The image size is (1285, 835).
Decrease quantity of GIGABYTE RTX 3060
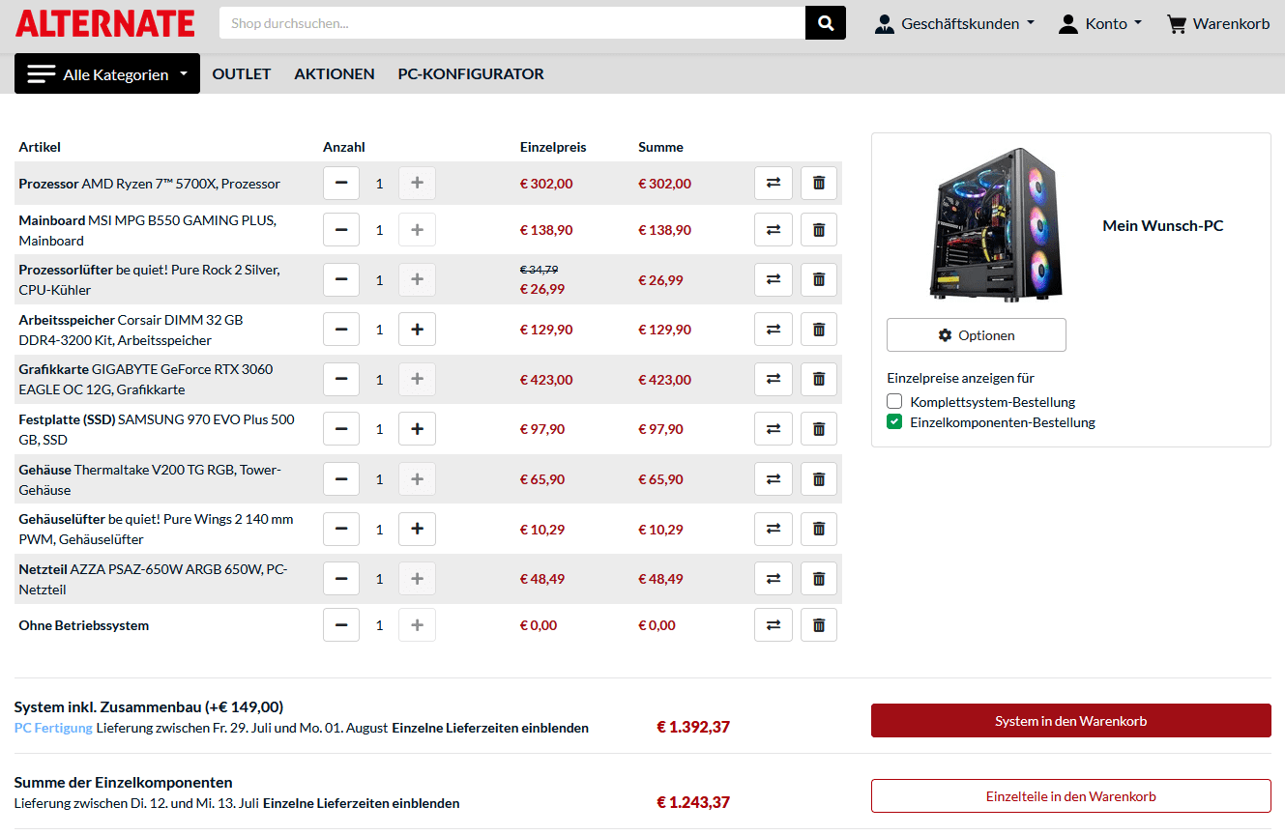tap(341, 379)
